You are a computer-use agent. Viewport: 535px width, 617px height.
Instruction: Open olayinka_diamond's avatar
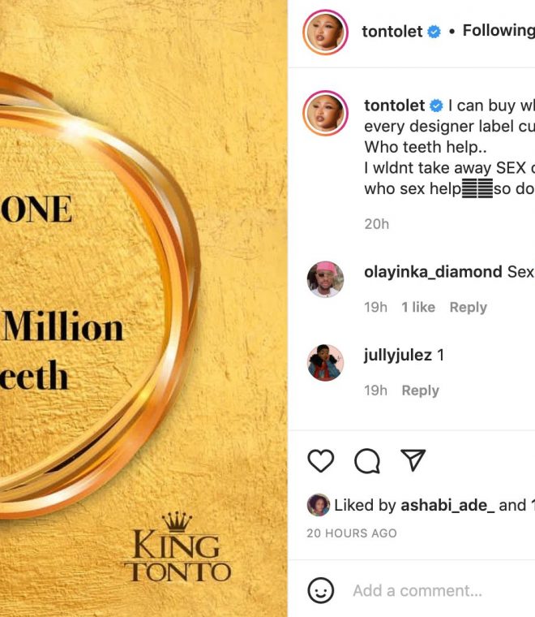tap(325, 279)
